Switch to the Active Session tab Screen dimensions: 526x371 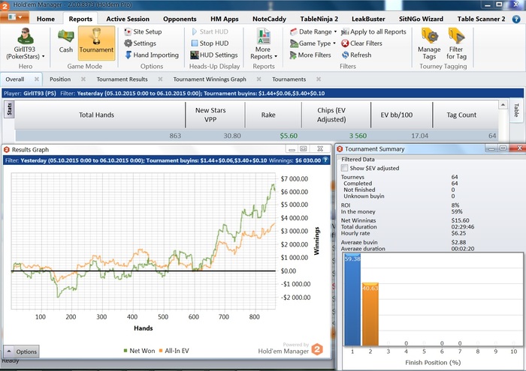(x=128, y=19)
